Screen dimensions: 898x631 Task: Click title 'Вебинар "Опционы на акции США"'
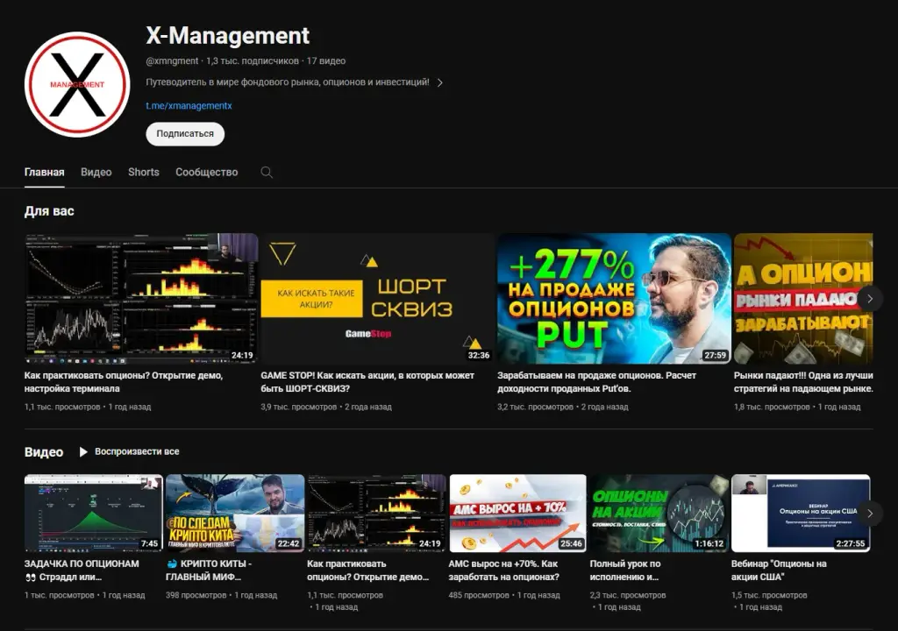(779, 571)
